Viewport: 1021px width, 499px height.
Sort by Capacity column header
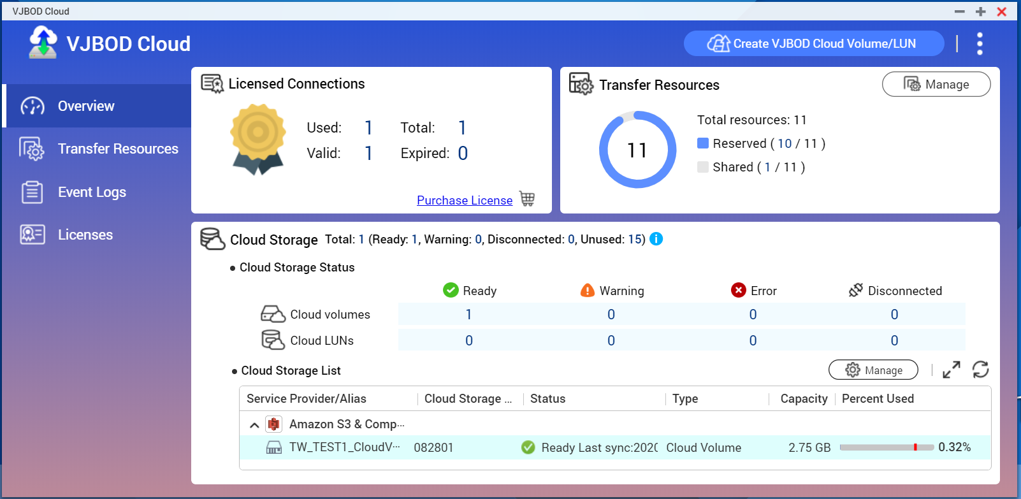pyautogui.click(x=804, y=398)
